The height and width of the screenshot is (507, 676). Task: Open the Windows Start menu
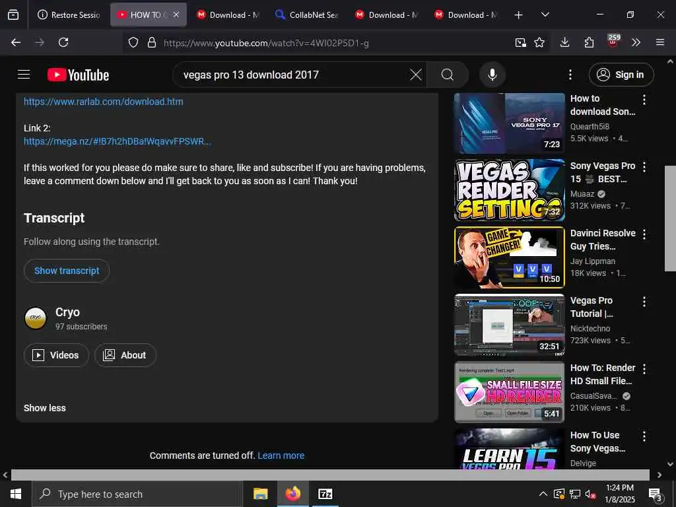point(16,494)
